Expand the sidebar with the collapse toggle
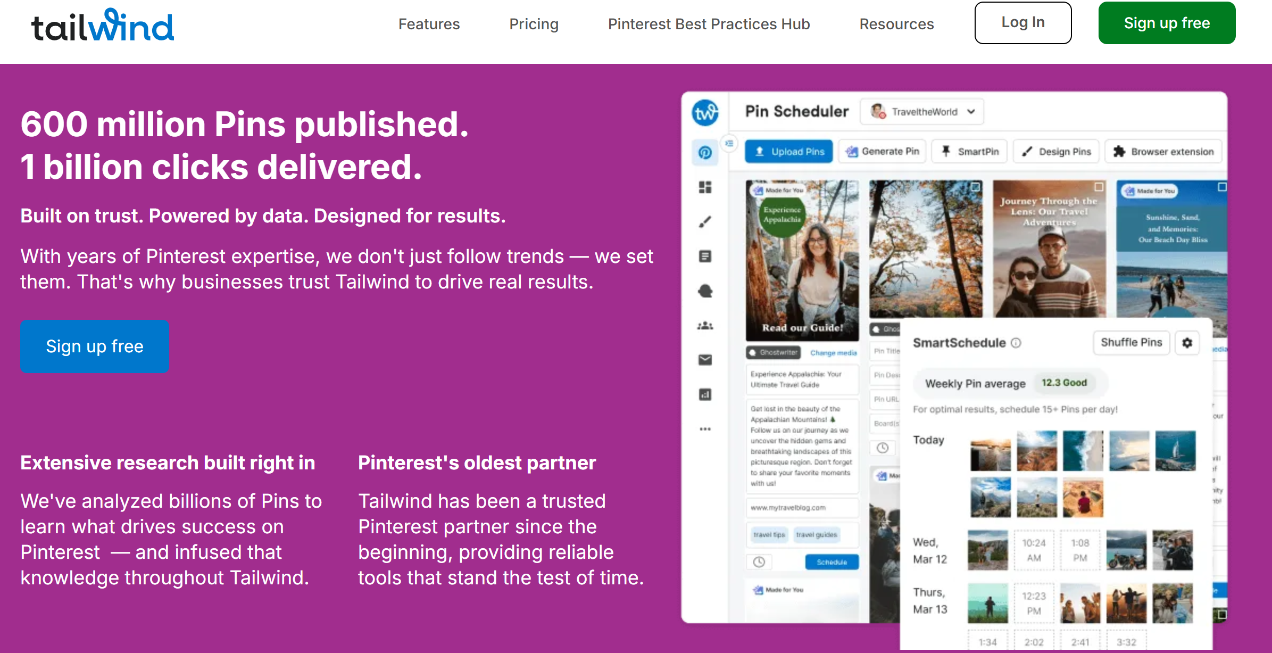 click(x=729, y=143)
